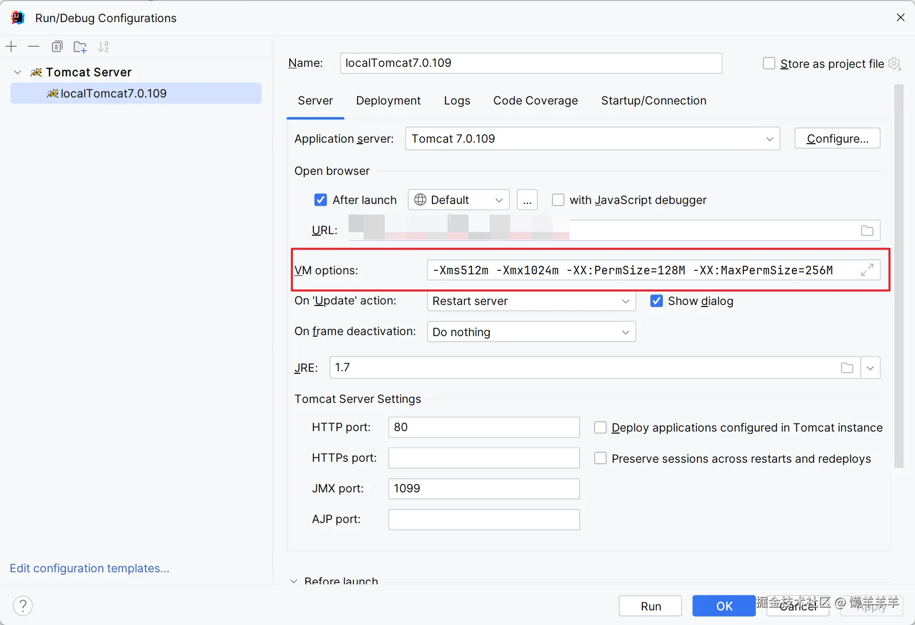Click the Run button

tap(650, 606)
